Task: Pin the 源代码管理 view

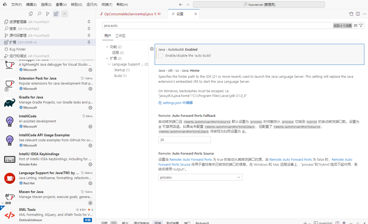Action: click(89, 35)
